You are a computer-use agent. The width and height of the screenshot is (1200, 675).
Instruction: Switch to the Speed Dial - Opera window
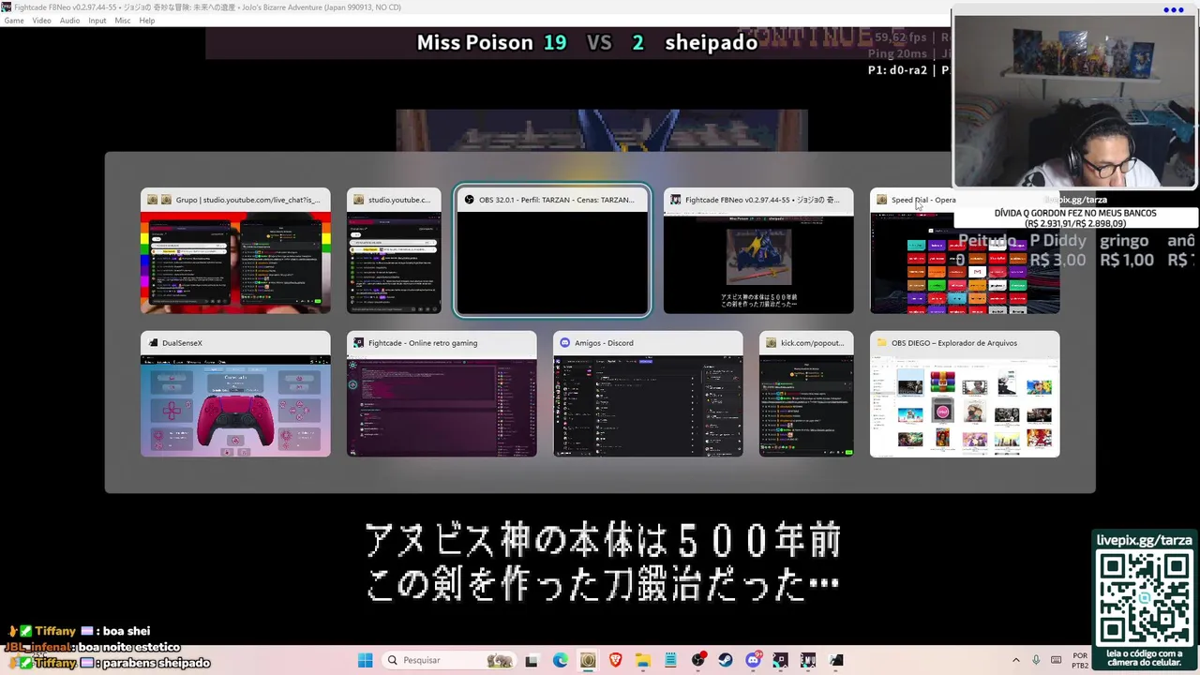click(x=965, y=250)
